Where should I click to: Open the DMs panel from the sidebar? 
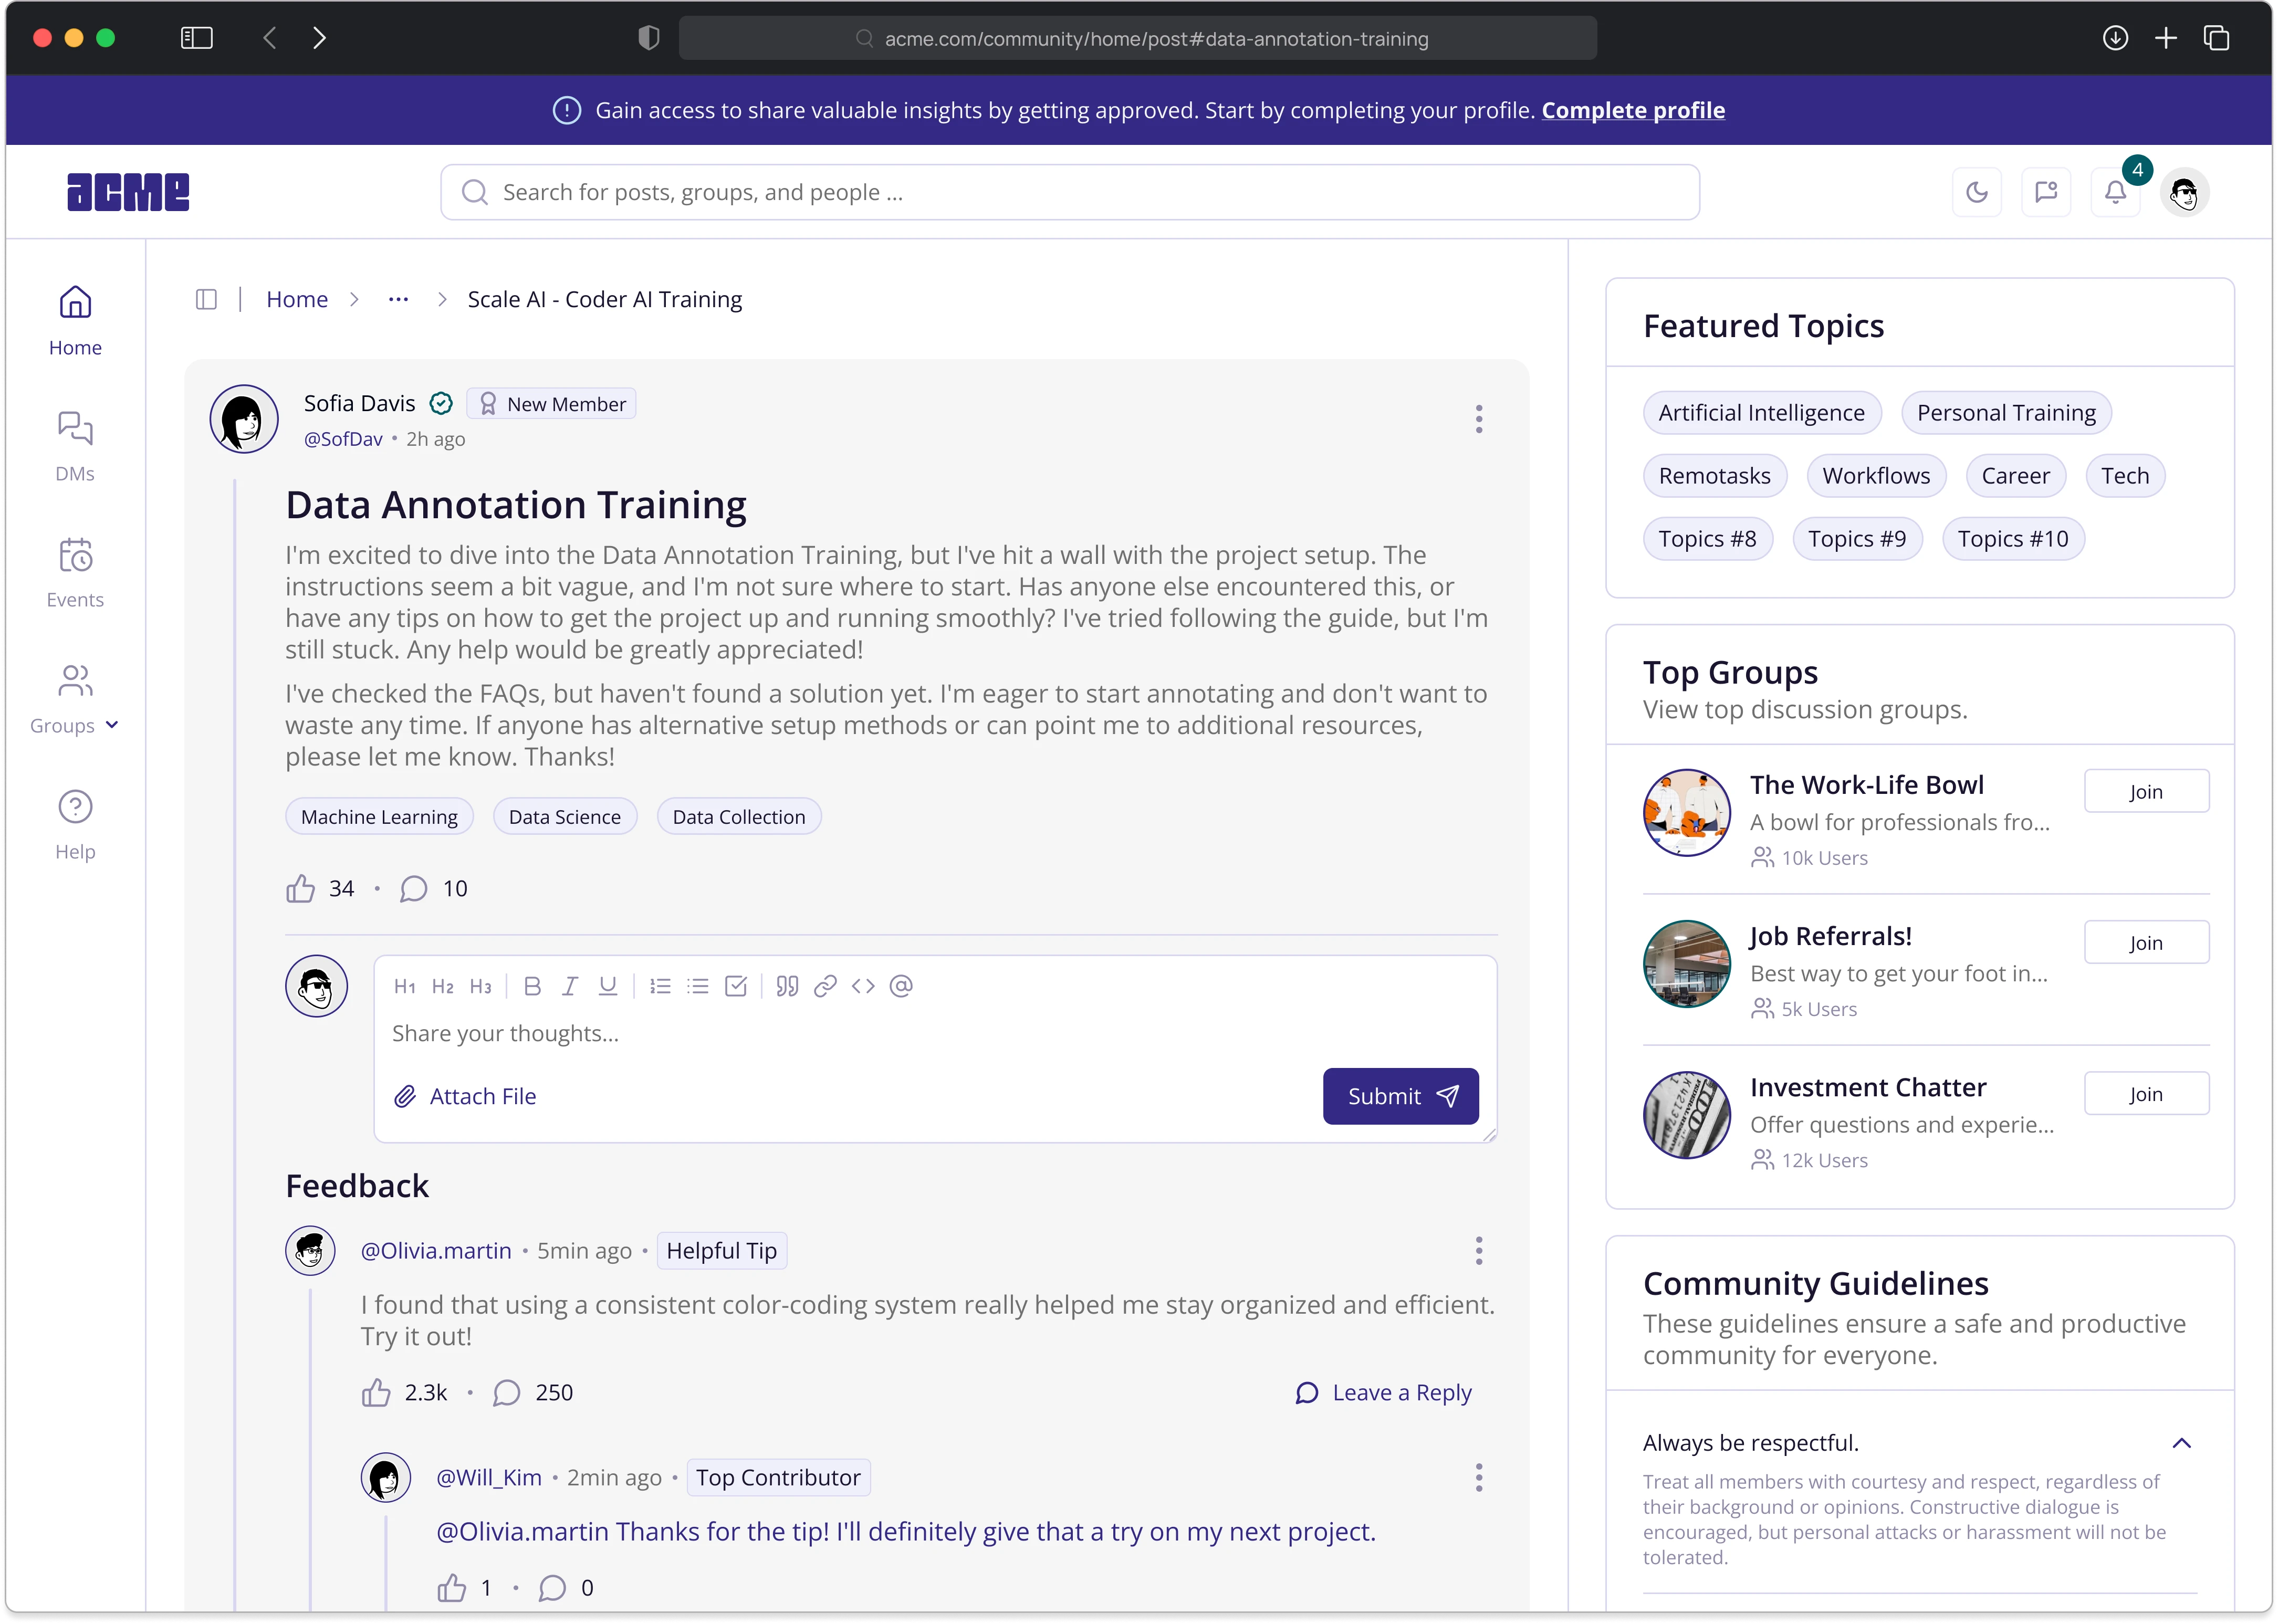point(75,444)
